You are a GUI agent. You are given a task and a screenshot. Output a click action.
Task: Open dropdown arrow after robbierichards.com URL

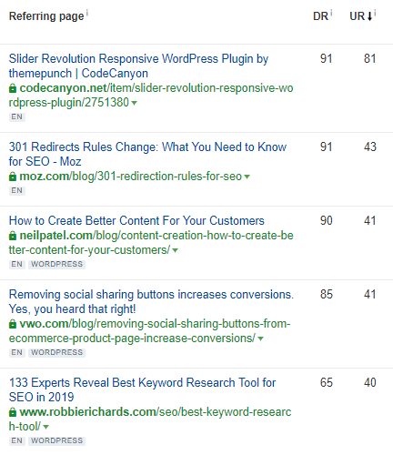45,427
